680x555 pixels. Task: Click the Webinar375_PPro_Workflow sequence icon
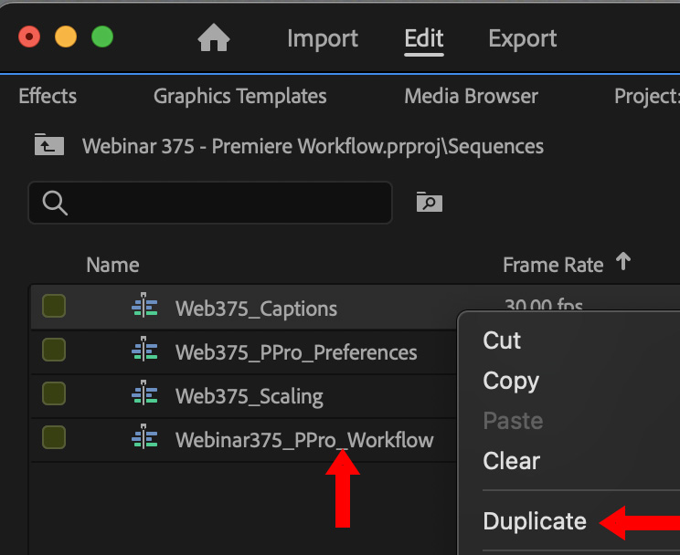[144, 440]
